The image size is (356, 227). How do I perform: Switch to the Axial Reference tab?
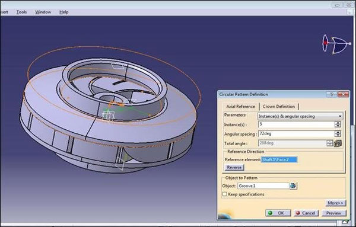241,106
